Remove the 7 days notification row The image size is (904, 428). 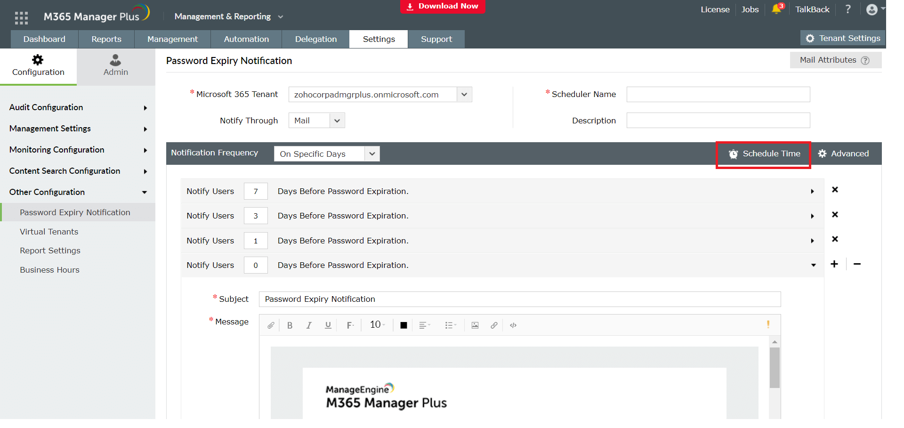coord(835,190)
